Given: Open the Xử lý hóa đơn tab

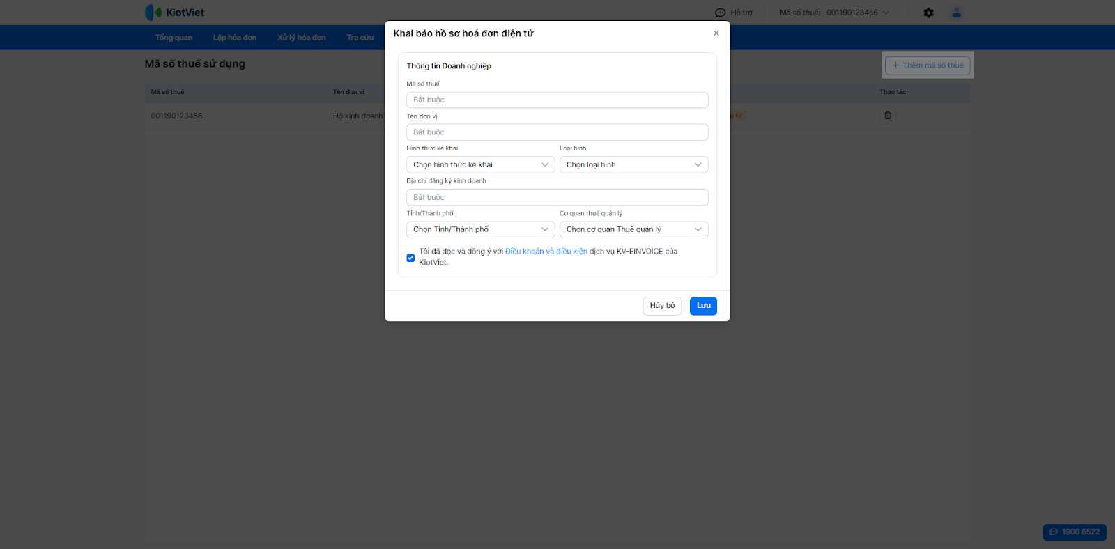Looking at the screenshot, I should coord(302,38).
